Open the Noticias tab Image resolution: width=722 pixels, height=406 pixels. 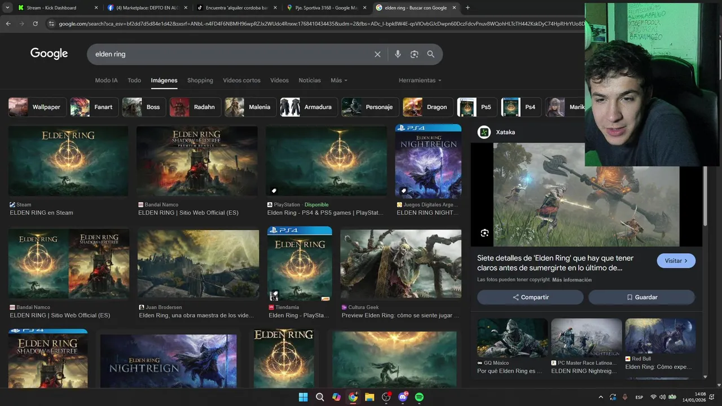310,80
